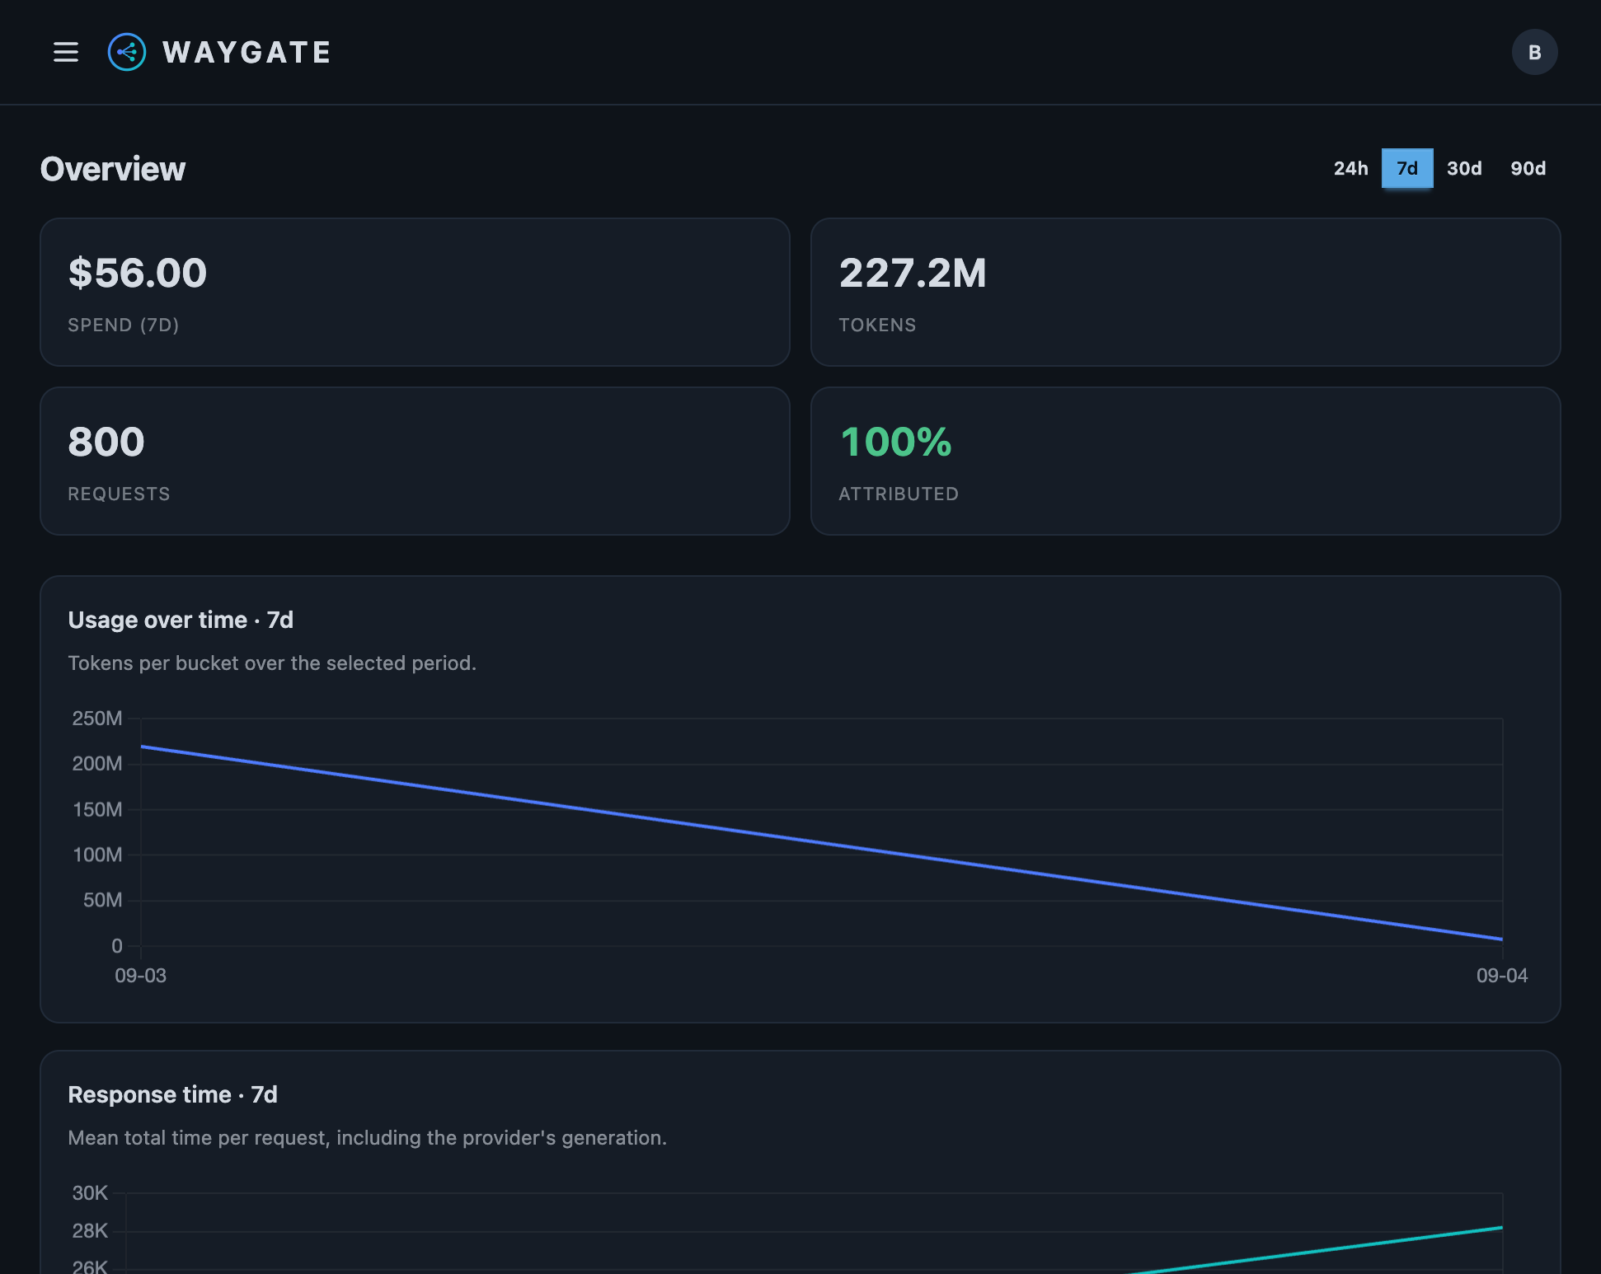
Task: Click the 250M y-axis label
Action: click(97, 719)
